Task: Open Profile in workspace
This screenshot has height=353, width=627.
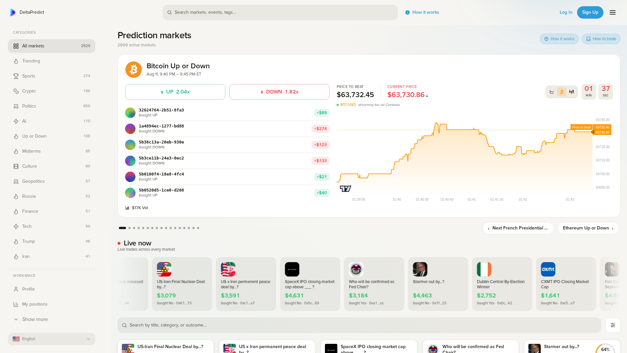Action: tap(52, 289)
